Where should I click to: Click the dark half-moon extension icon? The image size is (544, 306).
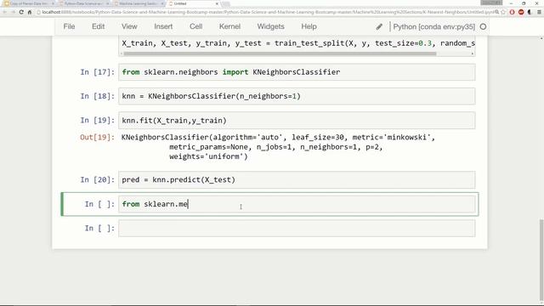(530, 12)
